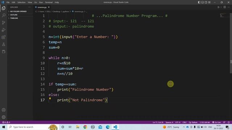Screen dimensions: 232x130
Task: Run the Python file with play icon
Action: (218, 7)
